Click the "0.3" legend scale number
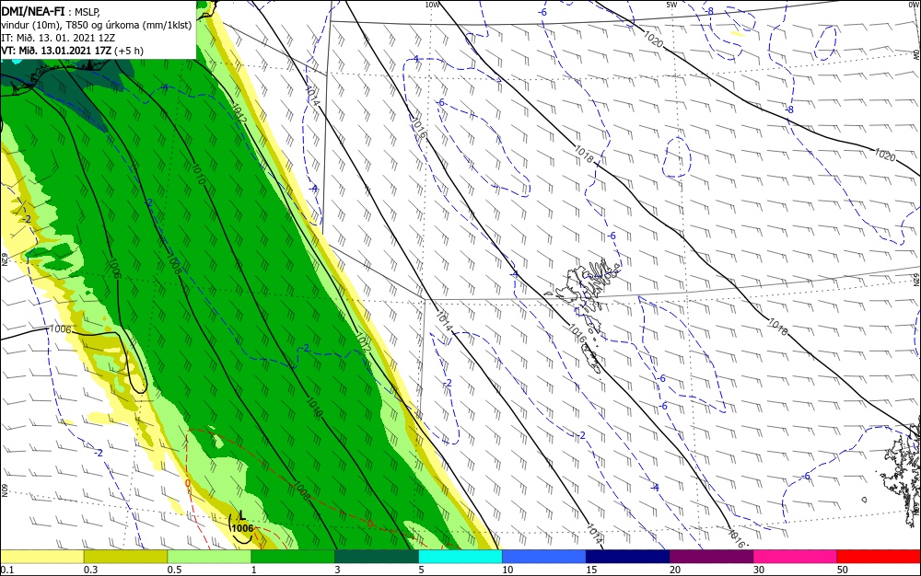The height and width of the screenshot is (576, 921). [x=90, y=570]
